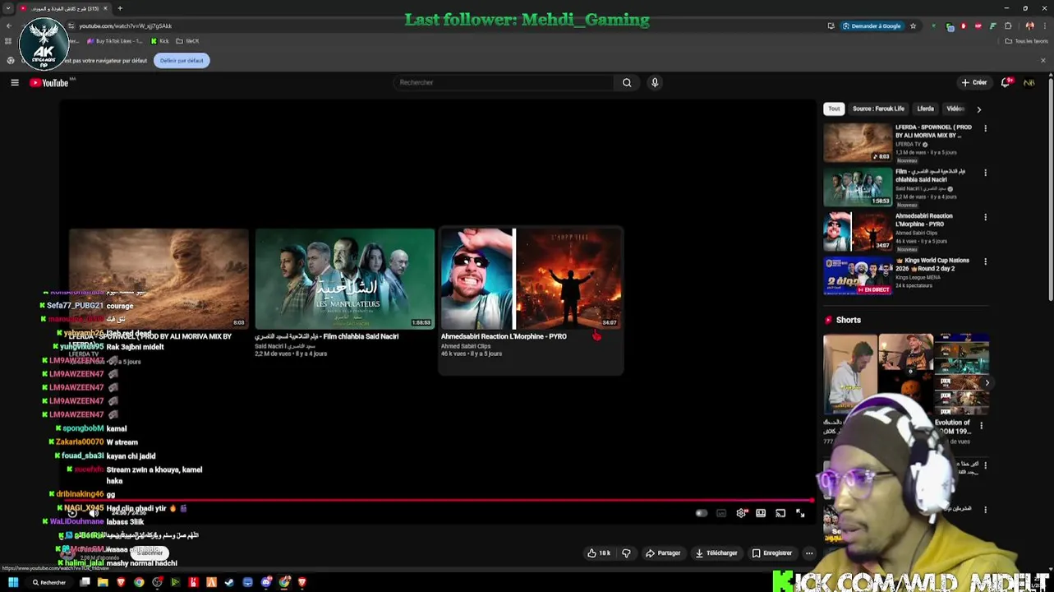This screenshot has height=592, width=1054.
Task: Open the fileCR bookmarks folder
Action: click(188, 41)
